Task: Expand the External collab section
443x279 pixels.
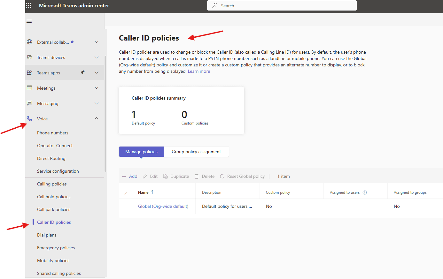Action: [x=97, y=42]
